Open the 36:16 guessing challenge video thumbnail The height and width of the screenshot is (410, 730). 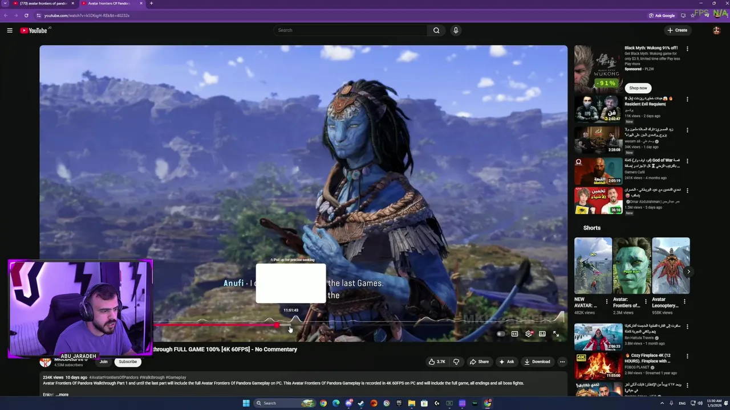coord(598,200)
